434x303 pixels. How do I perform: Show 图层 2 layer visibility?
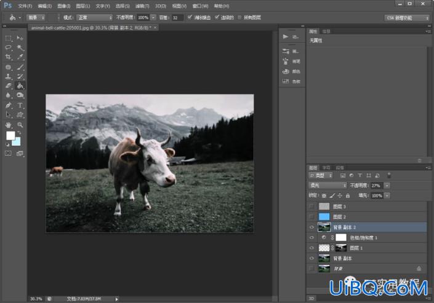coord(311,216)
